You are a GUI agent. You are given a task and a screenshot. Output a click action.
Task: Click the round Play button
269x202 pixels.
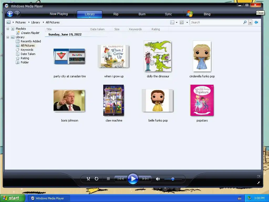pos(133,179)
